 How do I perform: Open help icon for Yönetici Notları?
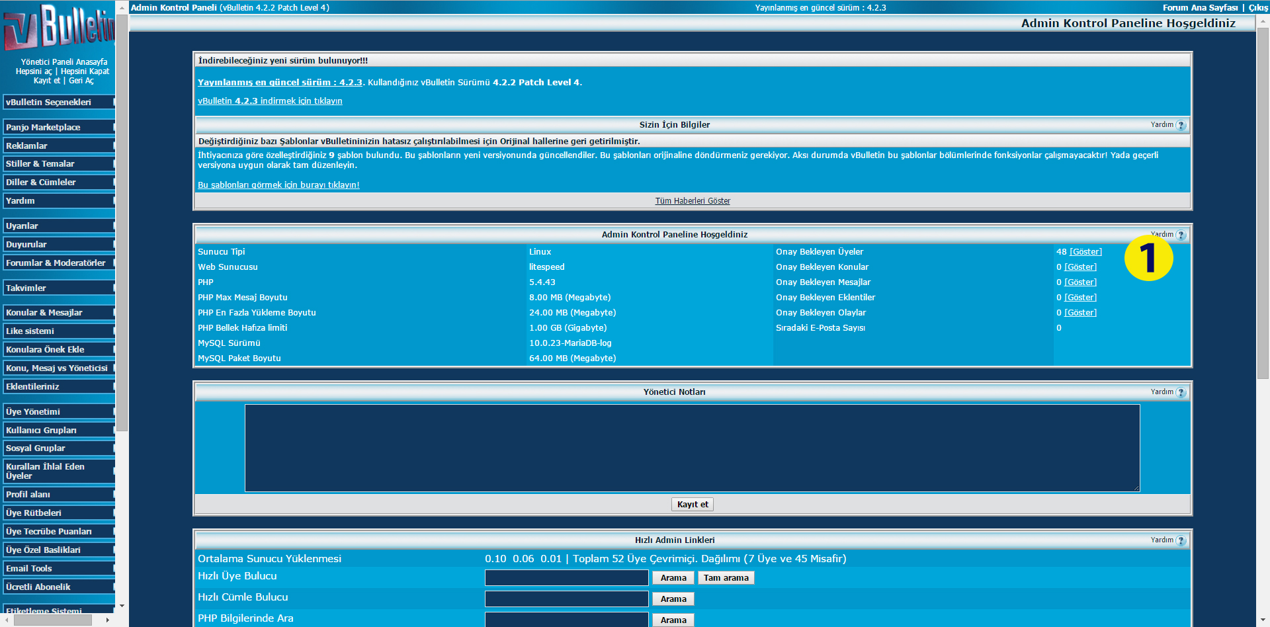point(1181,392)
